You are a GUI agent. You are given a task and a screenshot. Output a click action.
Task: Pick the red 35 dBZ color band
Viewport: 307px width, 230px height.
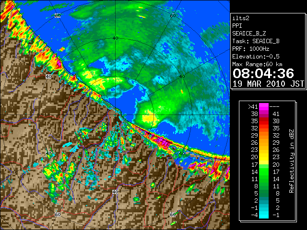pos(264,121)
